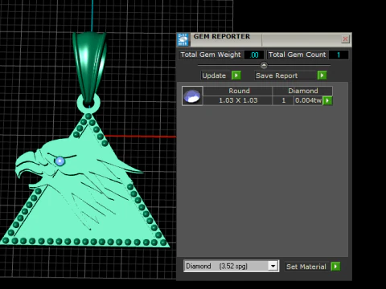The height and width of the screenshot is (289, 386).
Task: Click the gem quantity cell showing 1
Action: pyautogui.click(x=283, y=100)
